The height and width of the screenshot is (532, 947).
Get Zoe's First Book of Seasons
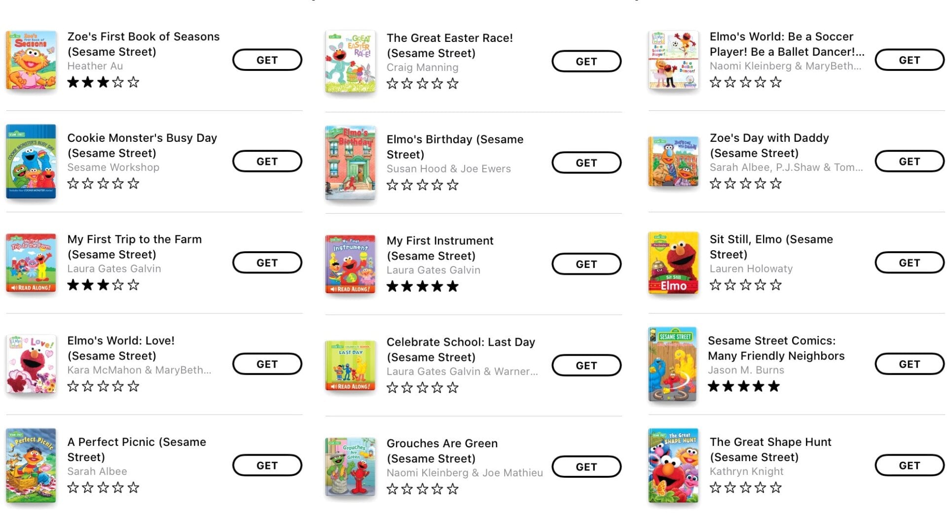(267, 60)
